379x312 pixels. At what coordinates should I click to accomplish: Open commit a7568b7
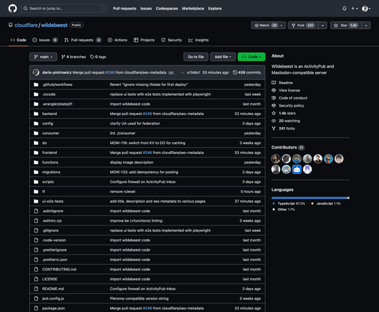(193, 73)
